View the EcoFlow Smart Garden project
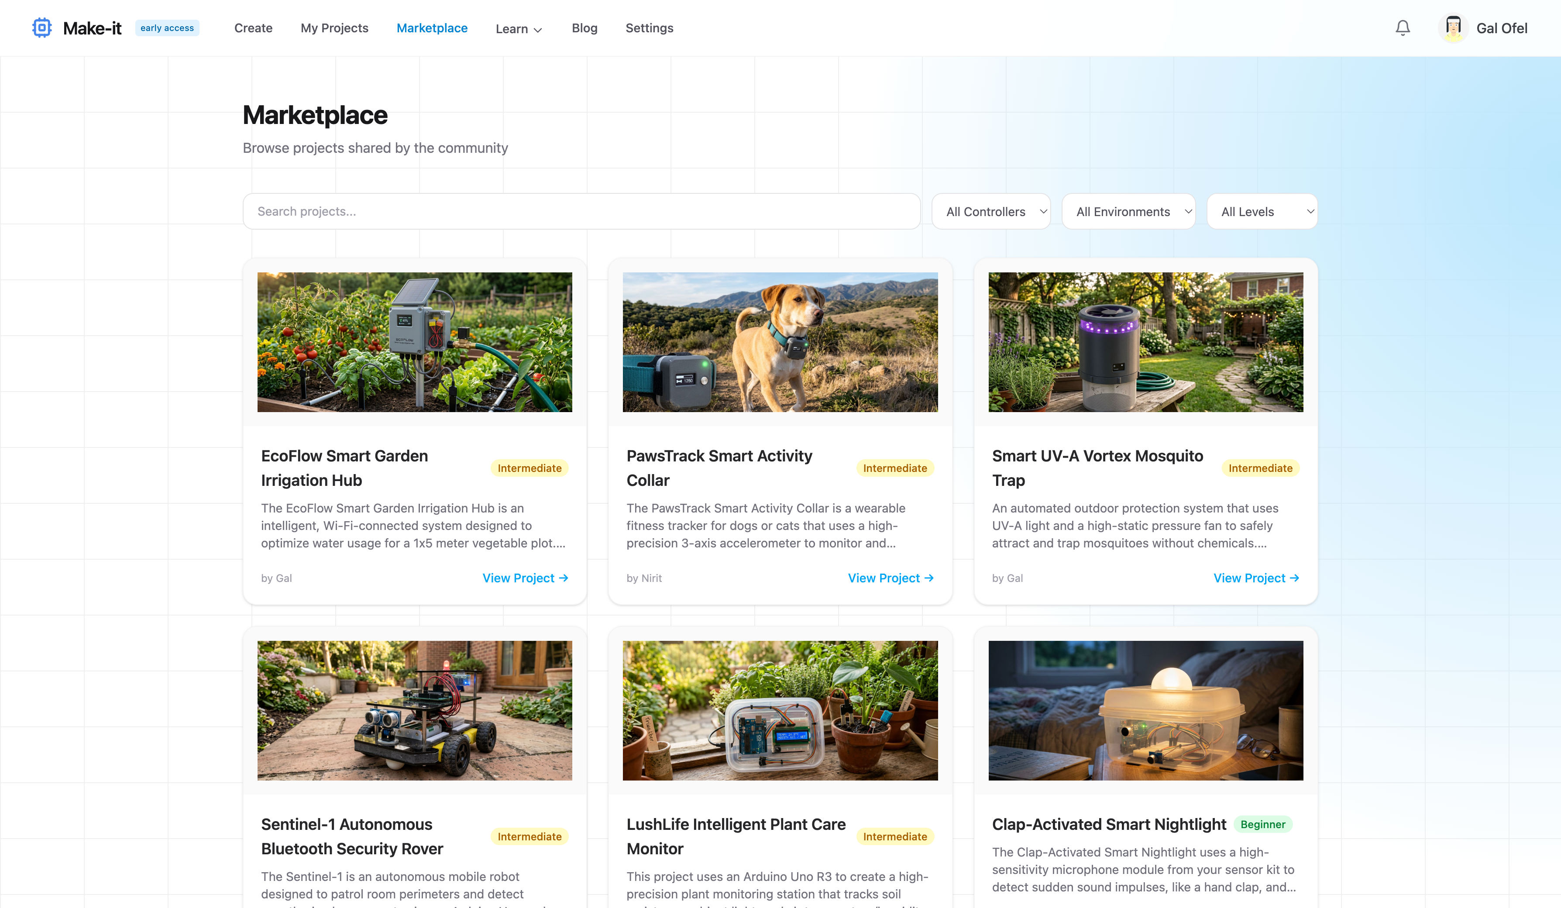1561x908 pixels. (x=525, y=578)
